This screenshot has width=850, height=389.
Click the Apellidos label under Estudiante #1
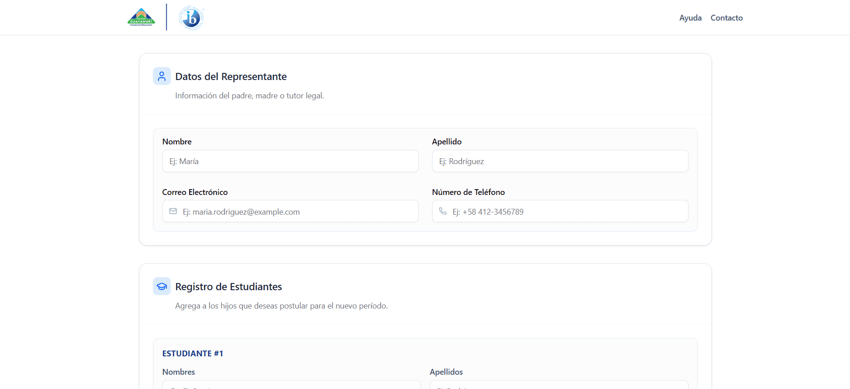click(x=446, y=372)
